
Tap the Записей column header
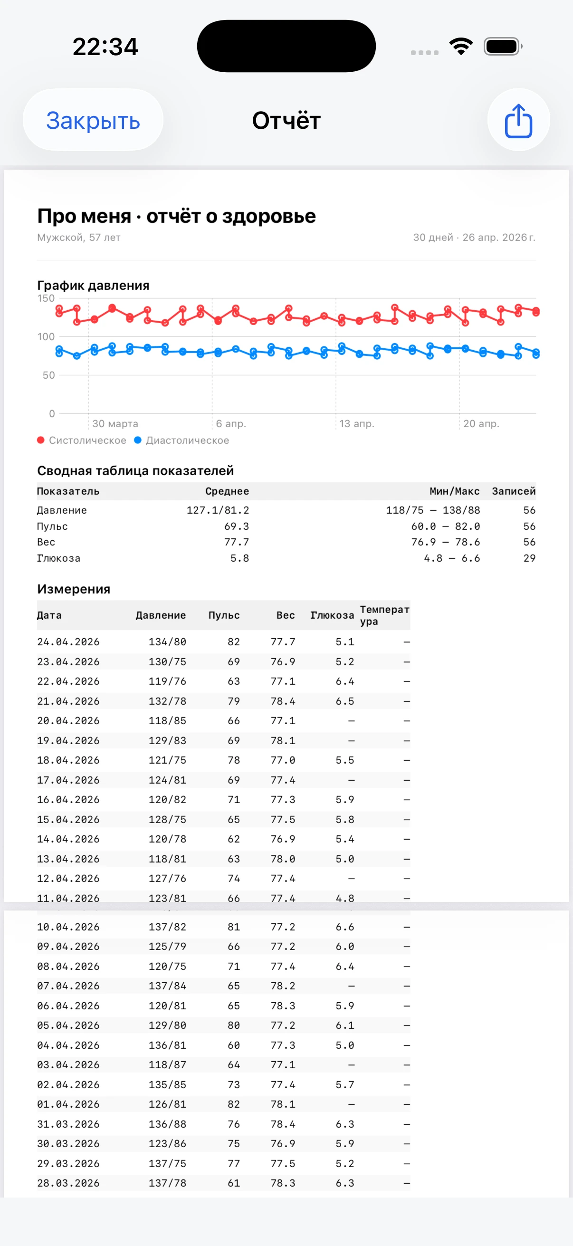pos(513,491)
